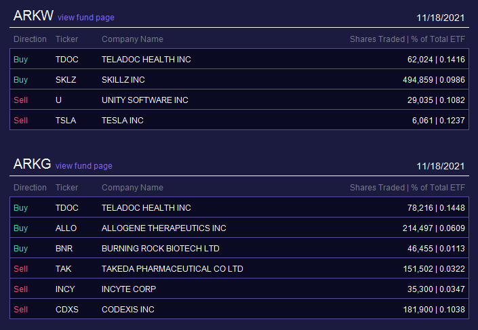Open the ARKG view fund page link
The height and width of the screenshot is (330, 478).
pos(84,166)
